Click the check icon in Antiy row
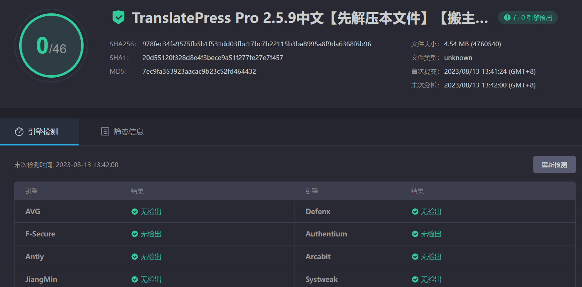Viewport: 582px width, 287px height. [135, 257]
